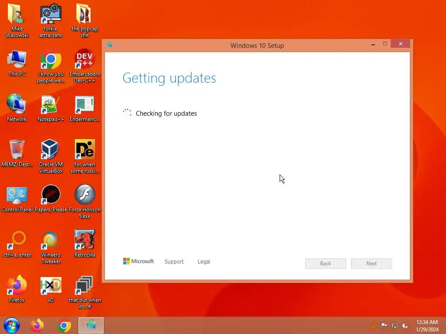Open Chrome from the taskbar

coord(64,326)
